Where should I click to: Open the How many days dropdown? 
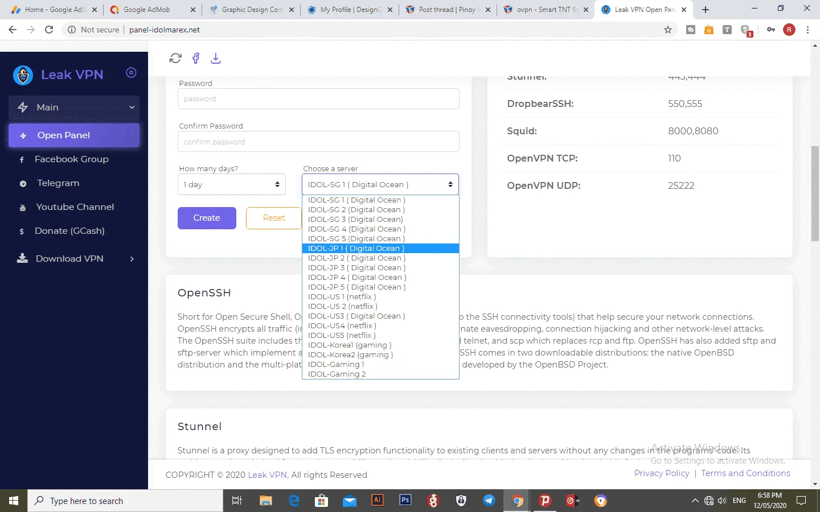pyautogui.click(x=232, y=184)
